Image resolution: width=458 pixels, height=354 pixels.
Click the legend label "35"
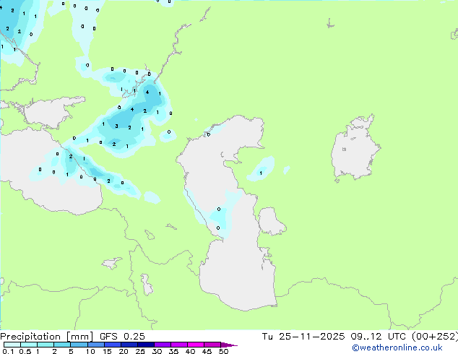(x=173, y=351)
